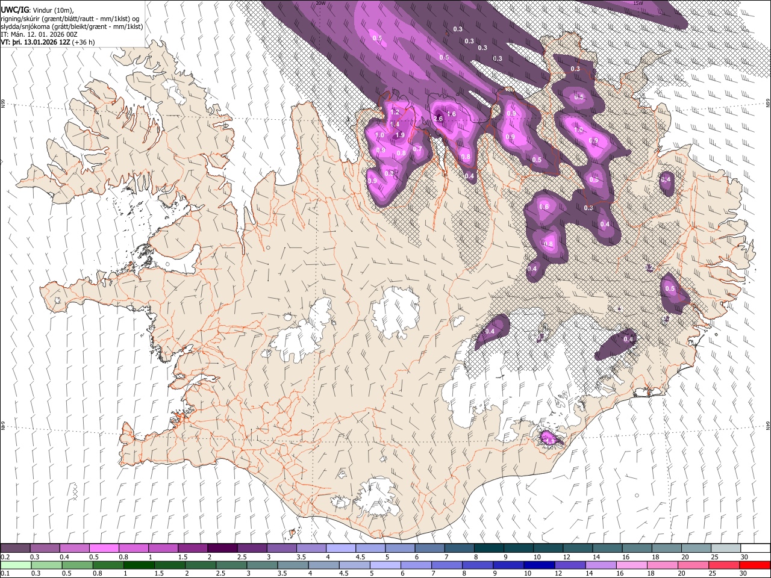Select the light pink bottom-row swatch between 16 and 18
771x578 pixels.
pyautogui.click(x=631, y=565)
